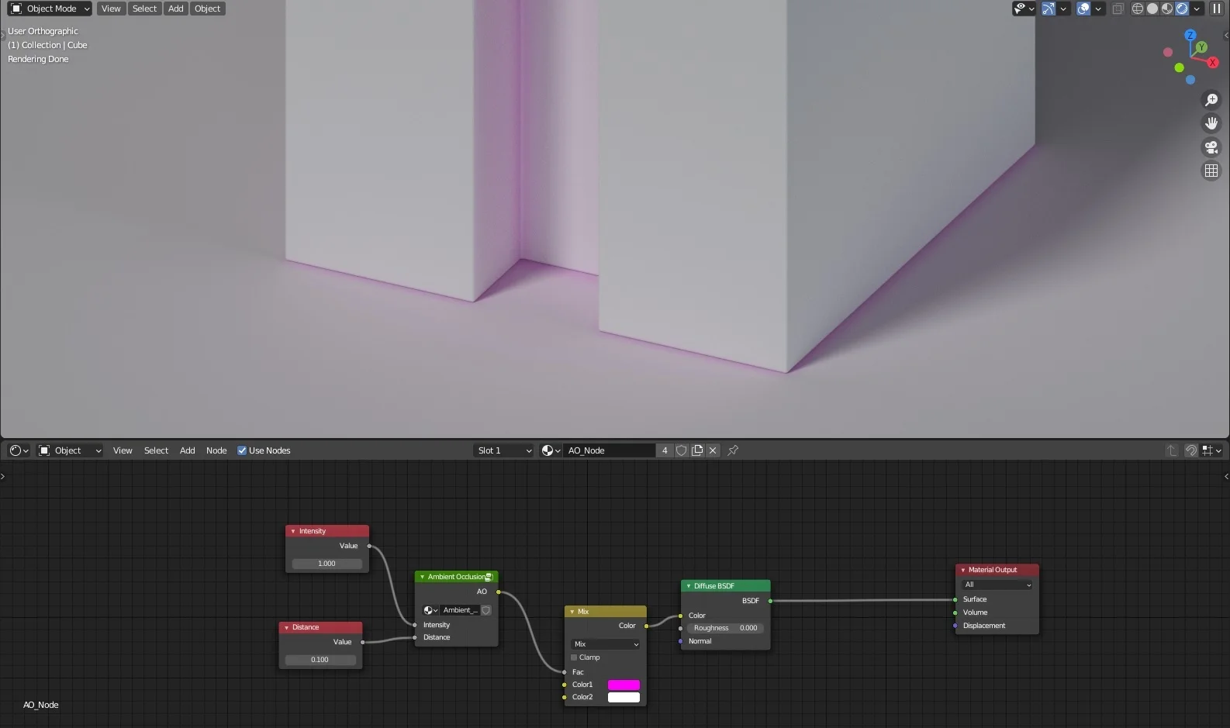1230x728 pixels.
Task: Switch orthographic/perspective with grid button
Action: (1211, 171)
